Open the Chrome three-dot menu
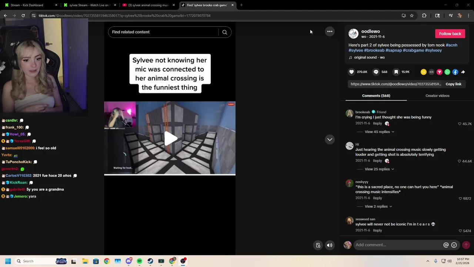The width and height of the screenshot is (474, 267). coord(469,16)
